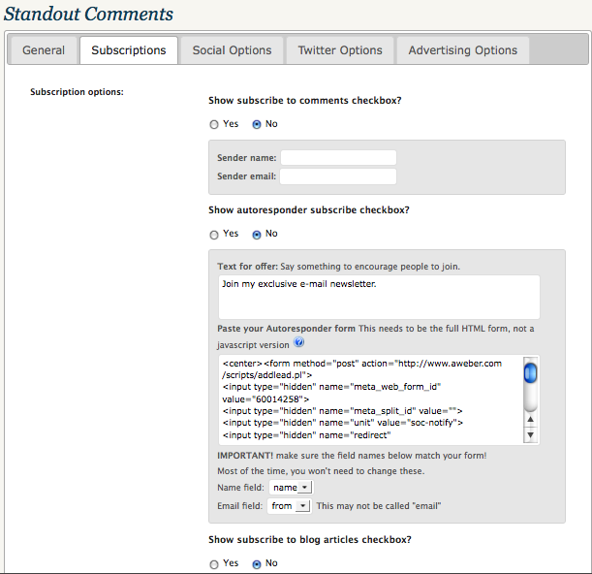Viewport: 592px width, 574px height.
Task: Switch to the General tab
Action: 44,50
